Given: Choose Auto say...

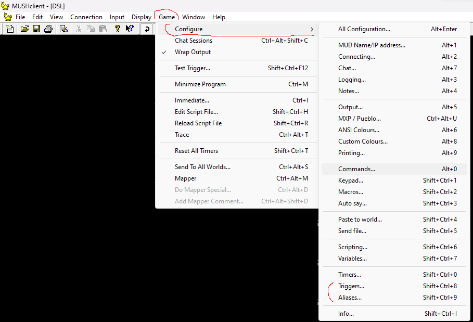Looking at the screenshot, I should [394, 203].
